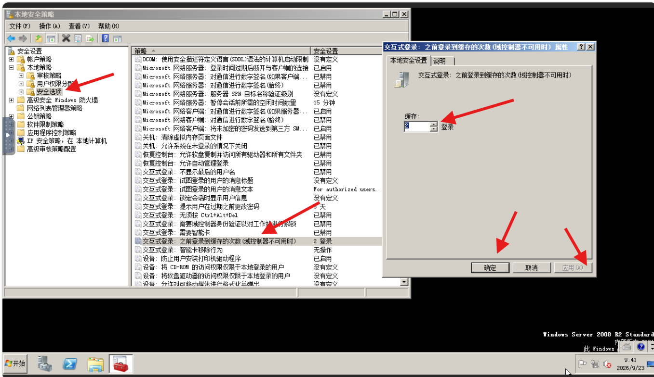
Task: Click the 确定 button
Action: pyautogui.click(x=490, y=268)
